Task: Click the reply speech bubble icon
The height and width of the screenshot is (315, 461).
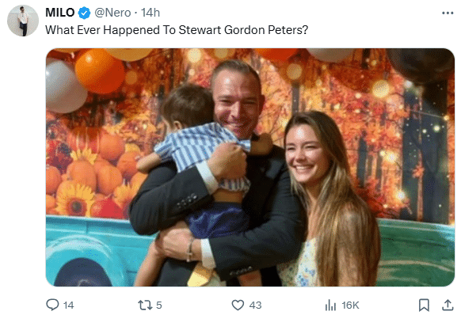Action: click(x=52, y=305)
